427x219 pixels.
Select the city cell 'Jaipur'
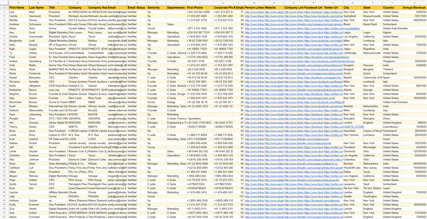coord(353,49)
